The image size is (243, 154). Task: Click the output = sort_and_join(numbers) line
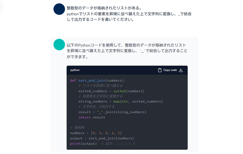(102, 138)
